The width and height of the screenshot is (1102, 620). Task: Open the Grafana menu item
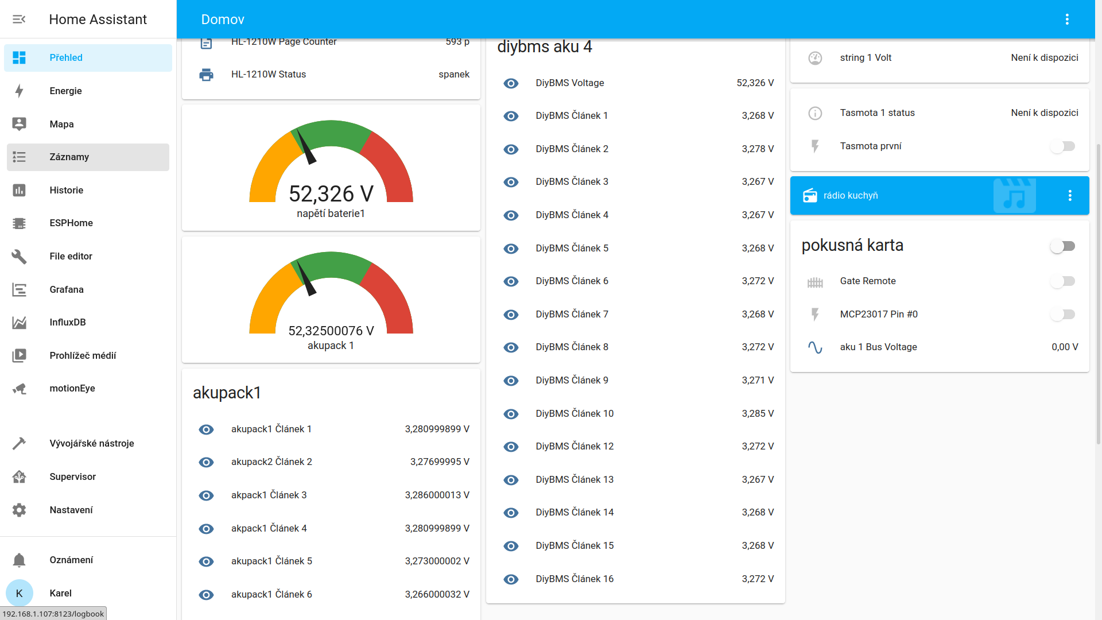click(x=88, y=289)
